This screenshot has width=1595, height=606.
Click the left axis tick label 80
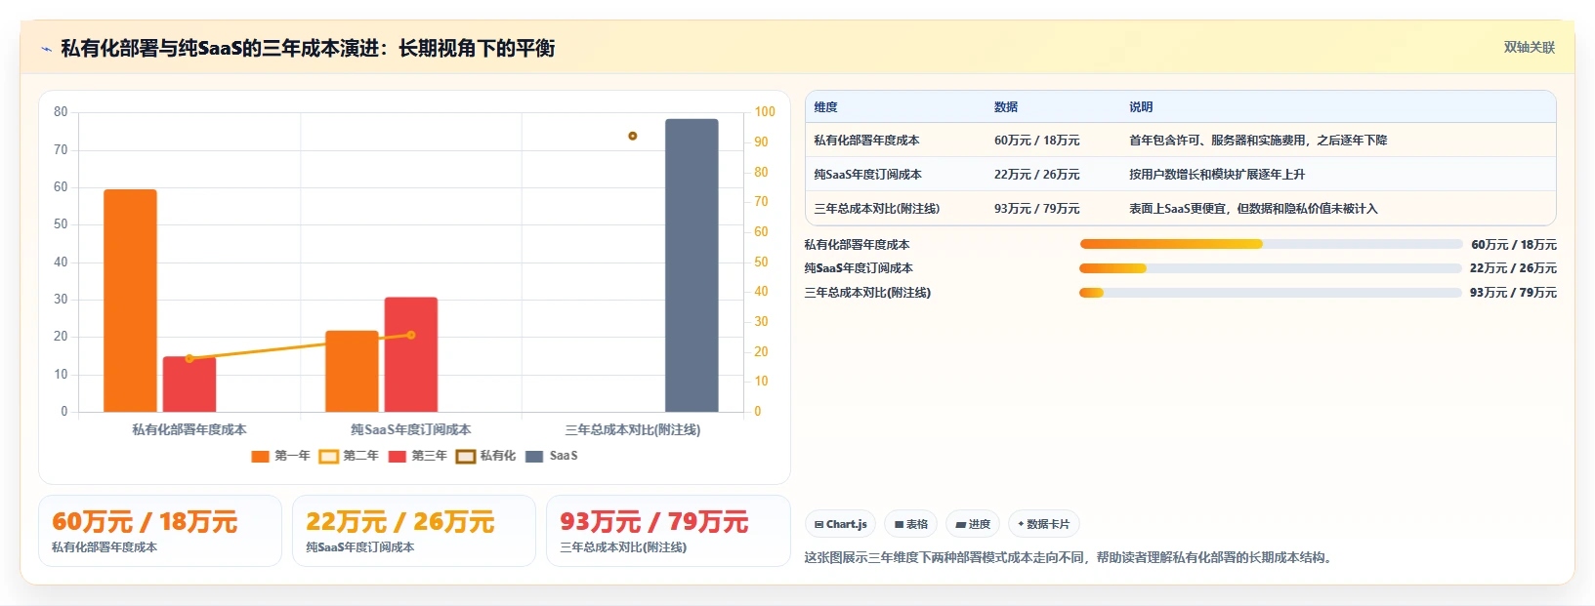(x=61, y=112)
